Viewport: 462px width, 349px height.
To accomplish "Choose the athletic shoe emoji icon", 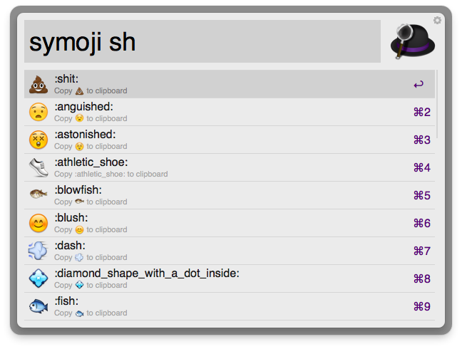I will (38, 167).
